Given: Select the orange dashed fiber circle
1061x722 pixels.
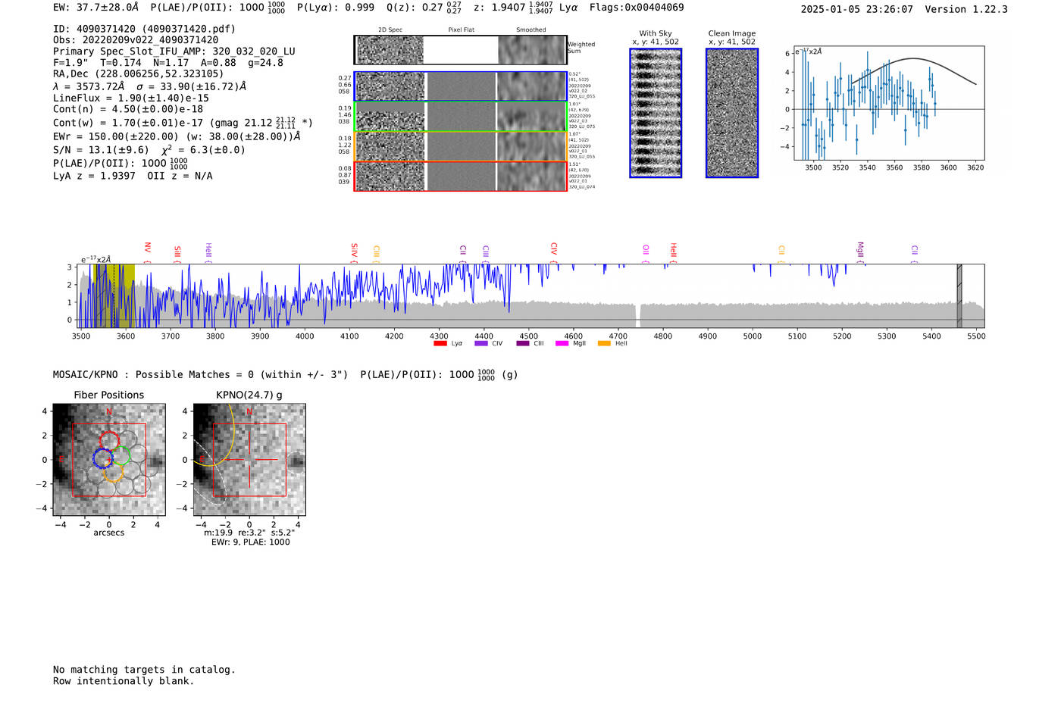Looking at the screenshot, I should pyautogui.click(x=112, y=474).
